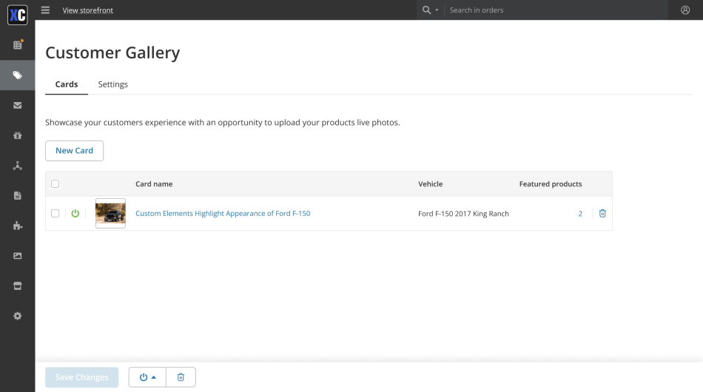The width and height of the screenshot is (703, 392).
Task: Toggle the hamburger menu icon
Action: click(46, 10)
